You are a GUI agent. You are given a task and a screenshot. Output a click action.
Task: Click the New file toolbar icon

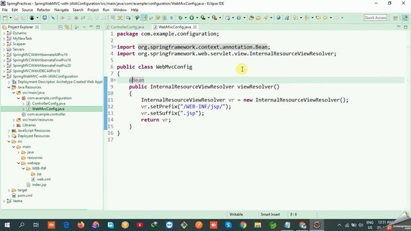pyautogui.click(x=5, y=18)
